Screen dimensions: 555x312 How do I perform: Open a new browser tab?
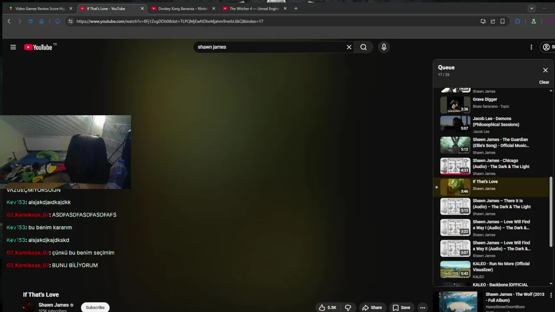pos(296,9)
